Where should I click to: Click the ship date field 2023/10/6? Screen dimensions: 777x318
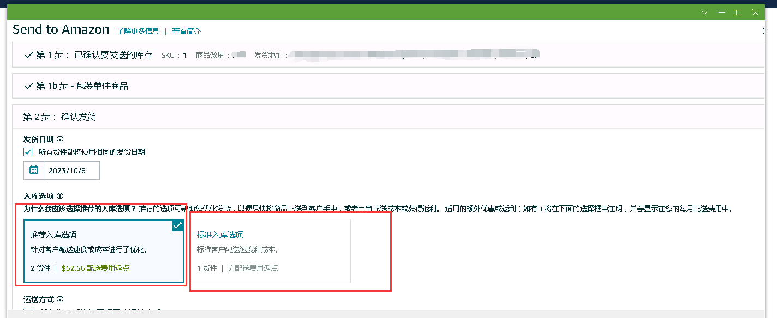click(71, 170)
